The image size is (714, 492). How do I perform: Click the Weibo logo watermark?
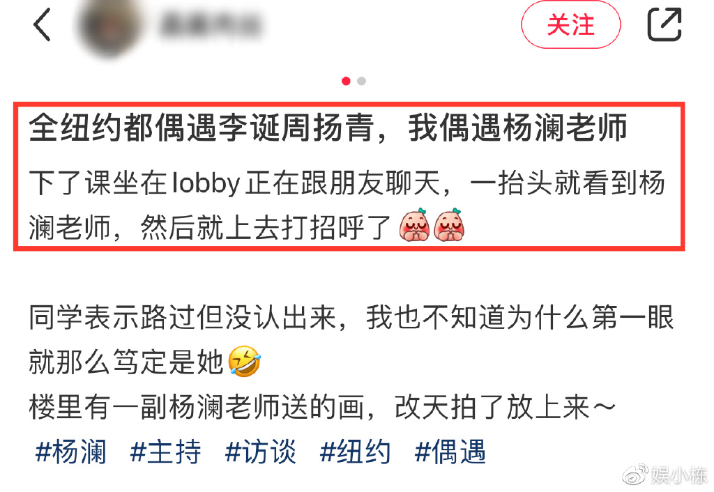[636, 475]
